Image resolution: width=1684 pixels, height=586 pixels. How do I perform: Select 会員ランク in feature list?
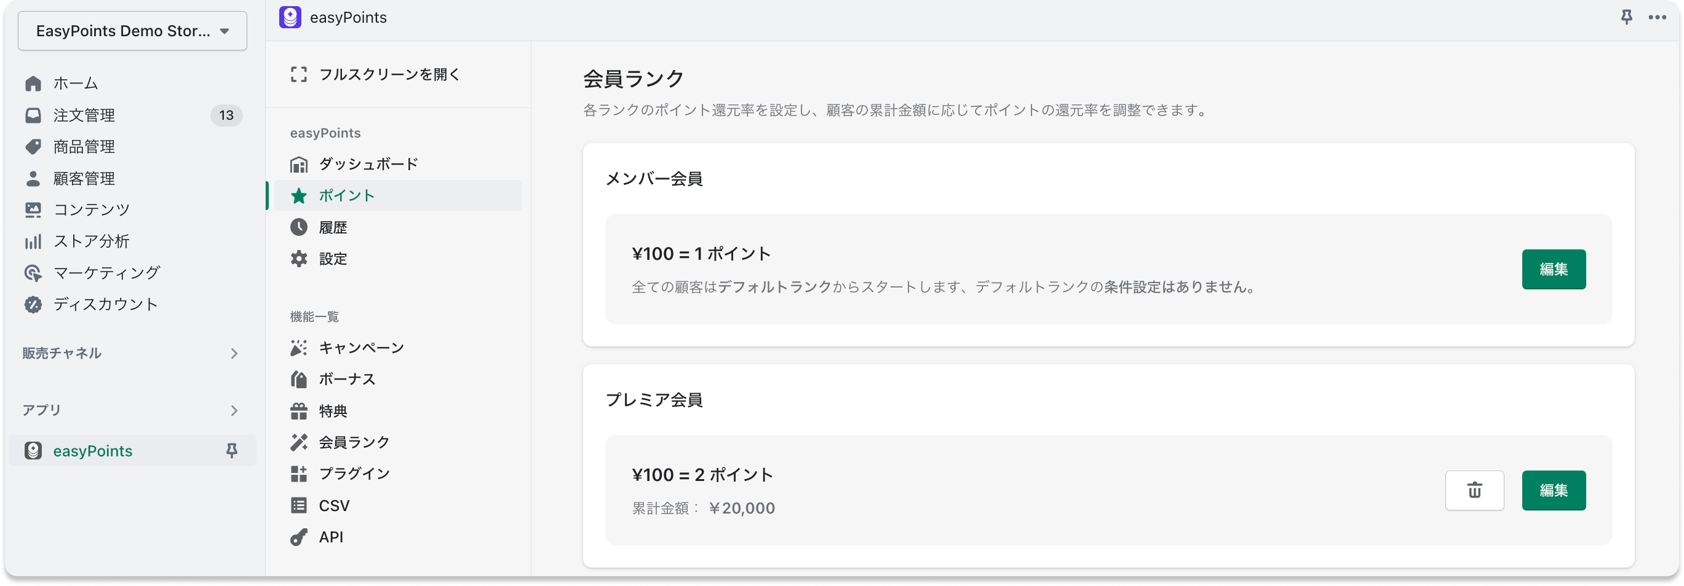point(354,442)
